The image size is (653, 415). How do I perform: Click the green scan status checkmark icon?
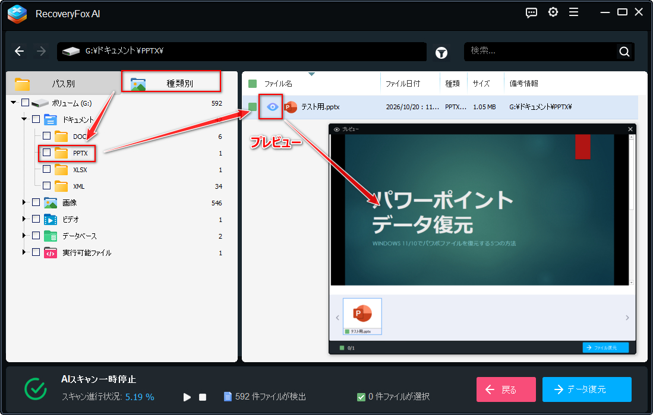(x=36, y=389)
